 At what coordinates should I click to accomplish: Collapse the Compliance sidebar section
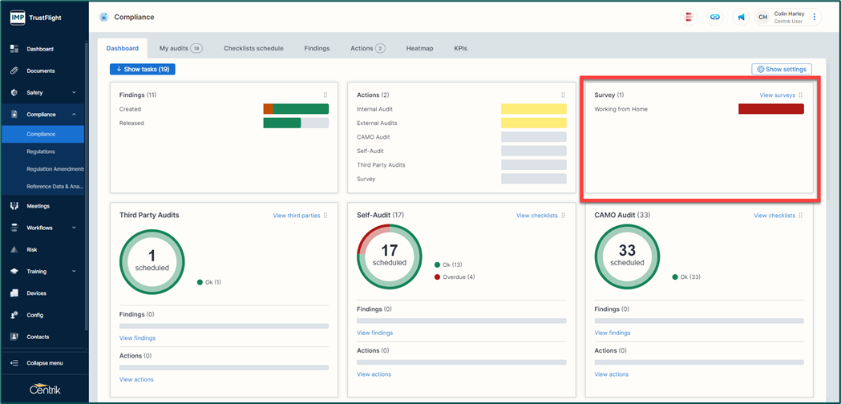pyautogui.click(x=74, y=115)
